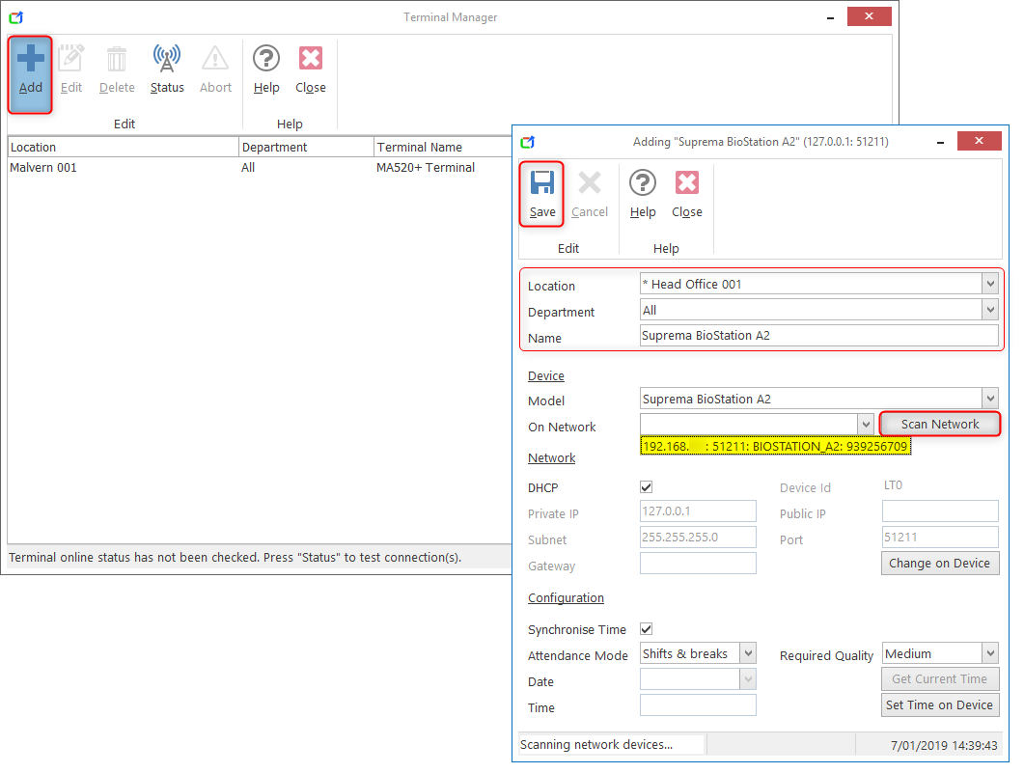
Task: Open the Date dropdown
Action: click(x=748, y=679)
